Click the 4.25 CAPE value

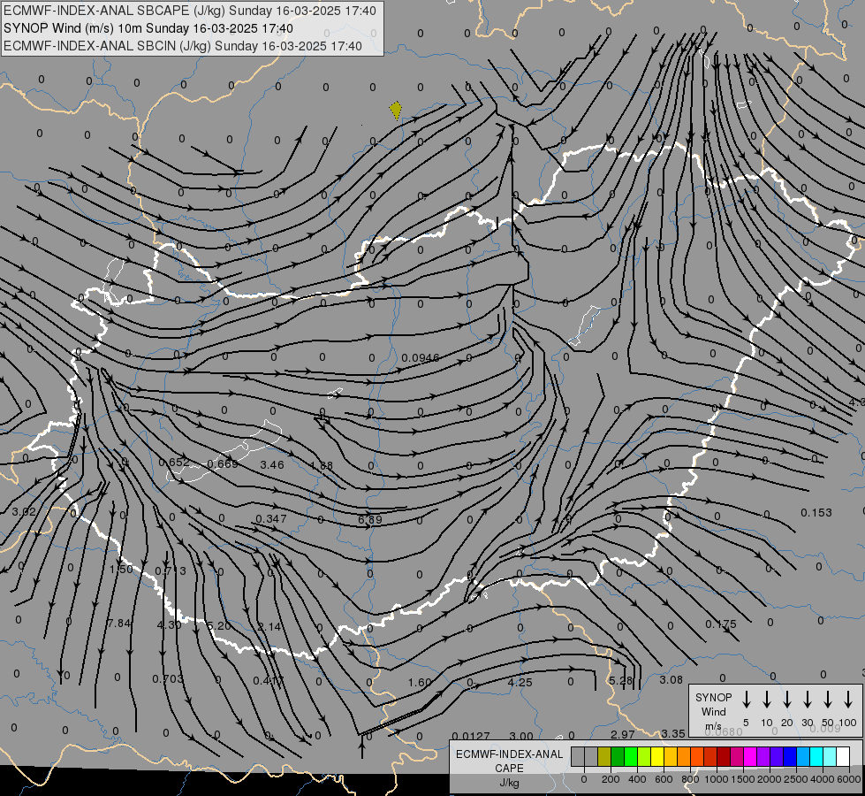(520, 682)
